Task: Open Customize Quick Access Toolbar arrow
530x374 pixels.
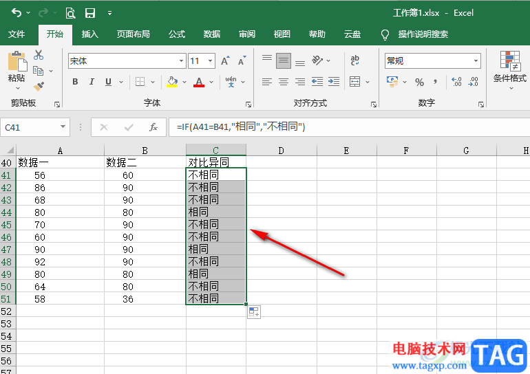Action: [109, 13]
